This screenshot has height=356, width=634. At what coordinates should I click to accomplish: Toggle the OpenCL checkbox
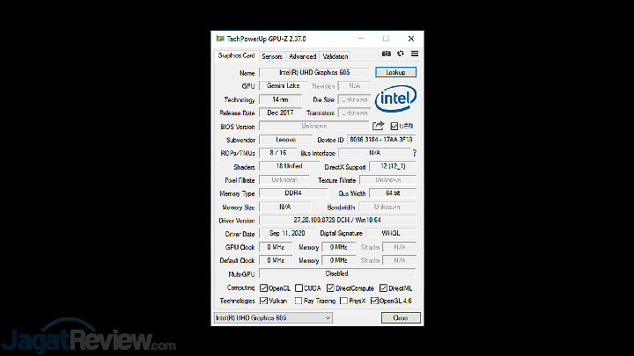tap(263, 288)
